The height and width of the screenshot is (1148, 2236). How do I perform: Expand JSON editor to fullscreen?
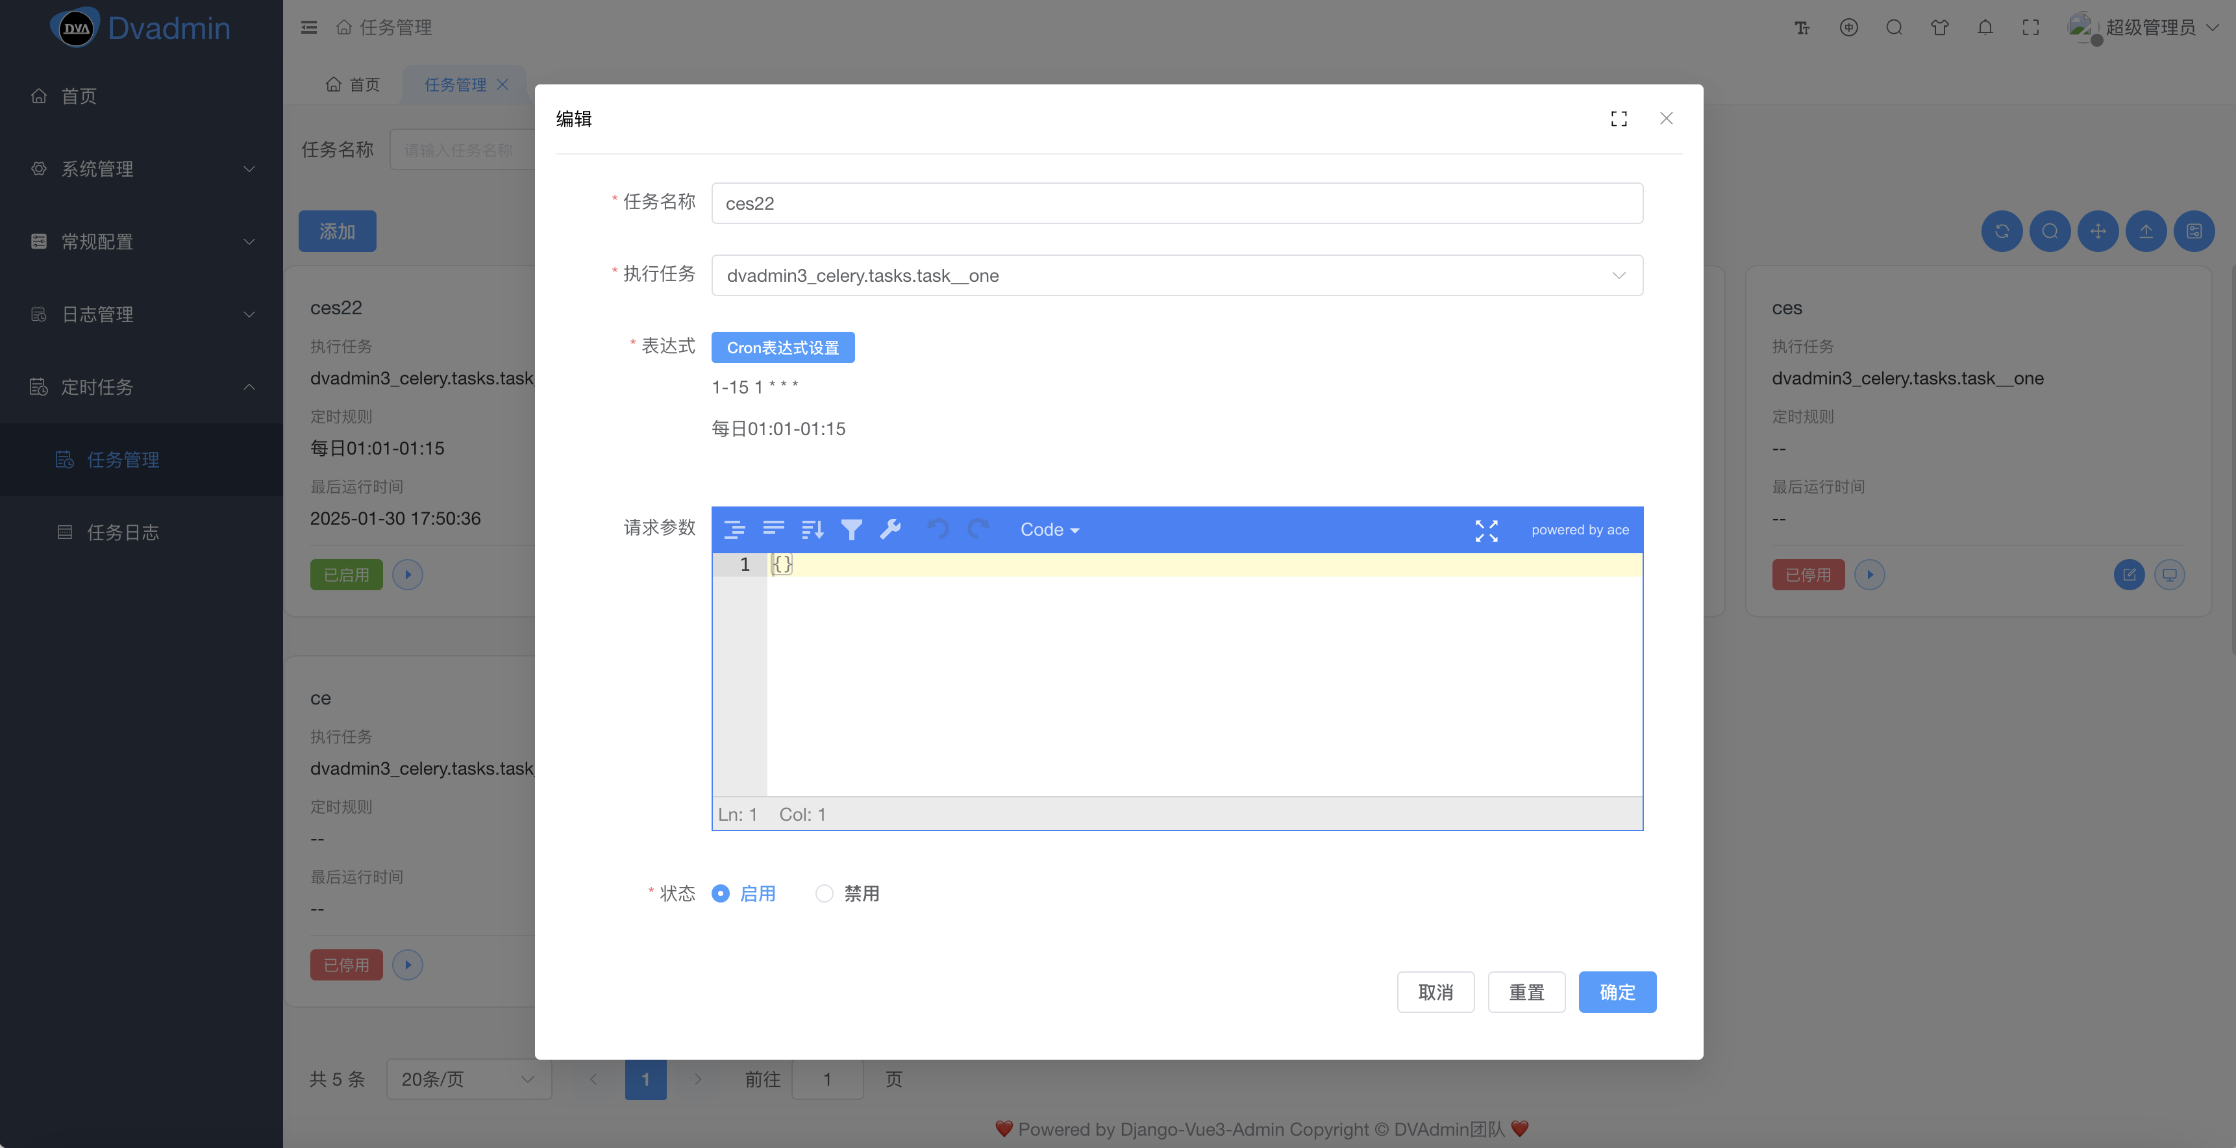point(1486,530)
